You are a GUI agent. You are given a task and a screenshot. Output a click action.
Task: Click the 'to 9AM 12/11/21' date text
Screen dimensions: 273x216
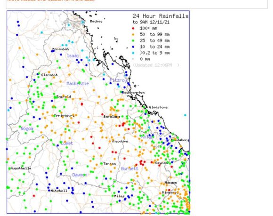(151, 22)
